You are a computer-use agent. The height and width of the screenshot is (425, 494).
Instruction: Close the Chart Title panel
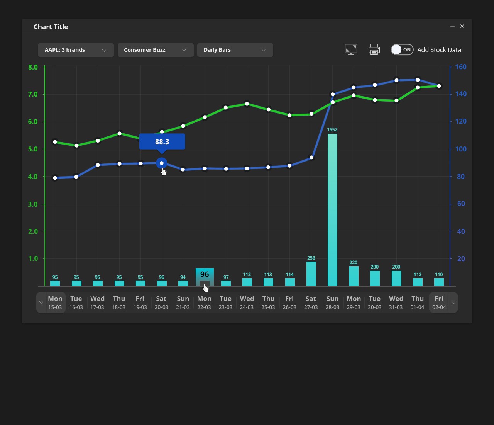pyautogui.click(x=462, y=26)
